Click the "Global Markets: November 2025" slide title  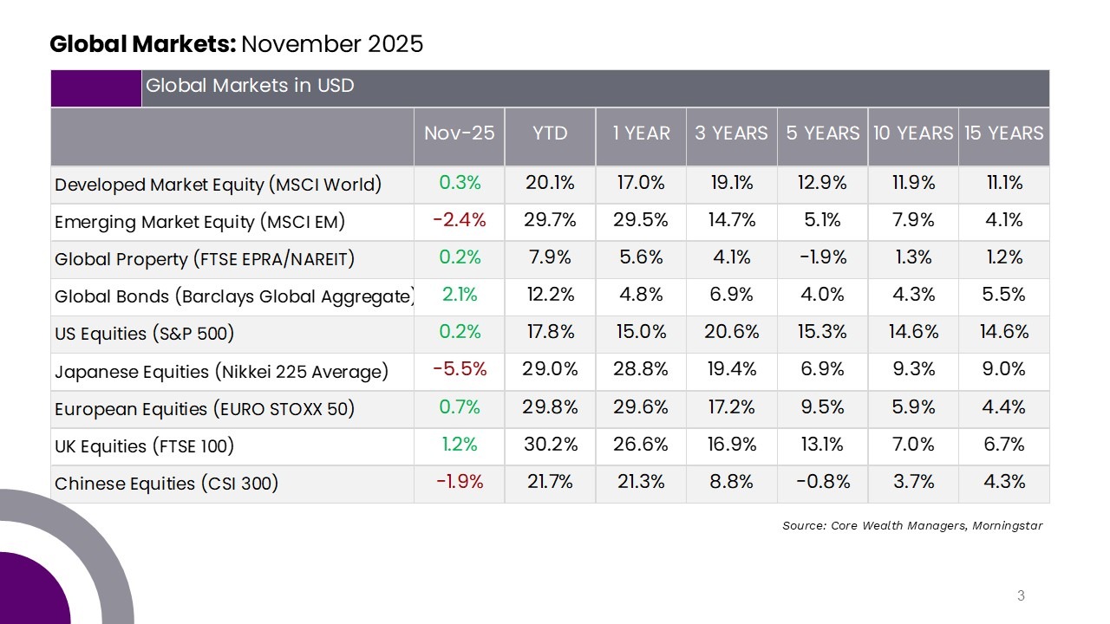click(x=237, y=44)
